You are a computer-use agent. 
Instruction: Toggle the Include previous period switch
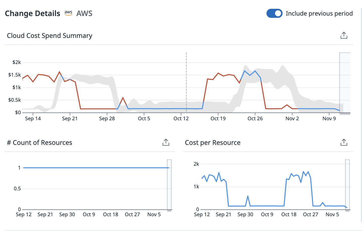point(274,13)
